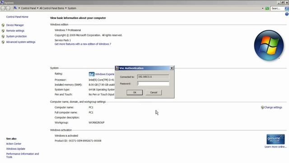Viewport: 289px width, 163px height.
Task: Select the Product ID text value
Action: (x=85, y=141)
